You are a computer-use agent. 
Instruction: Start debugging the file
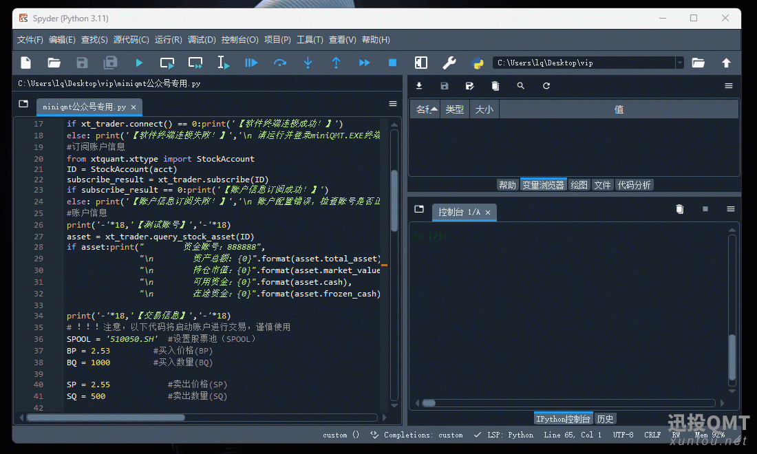[x=251, y=63]
